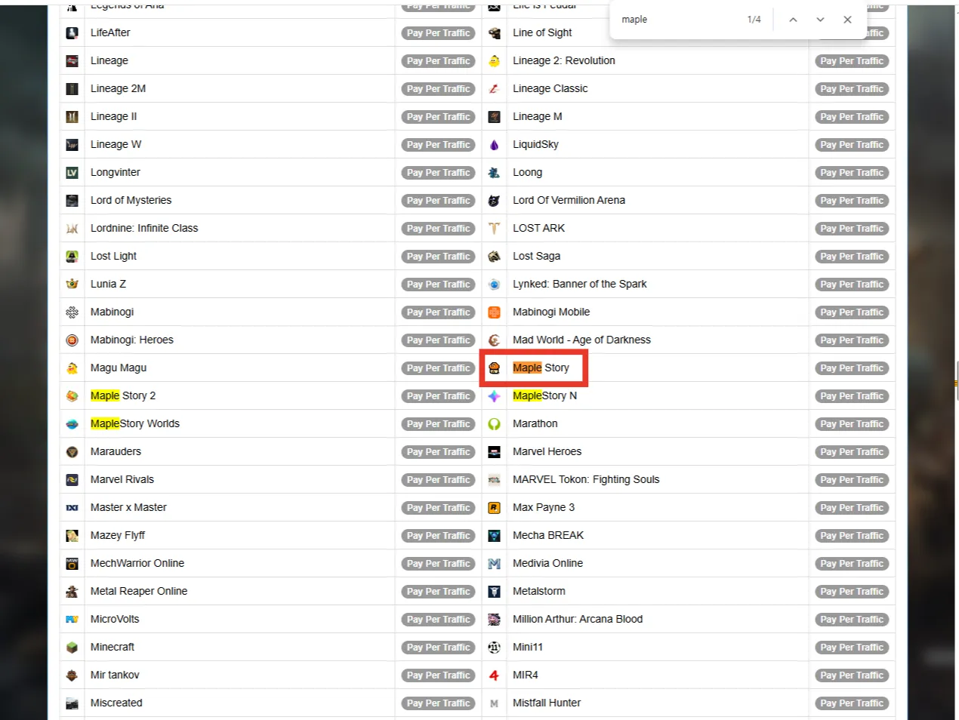
Task: Click the LOST ARK logo icon
Action: (494, 229)
